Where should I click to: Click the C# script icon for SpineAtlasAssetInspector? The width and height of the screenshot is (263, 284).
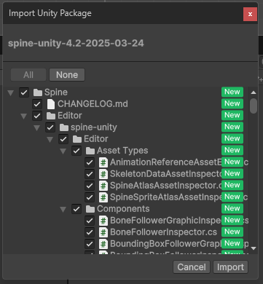click(x=103, y=186)
